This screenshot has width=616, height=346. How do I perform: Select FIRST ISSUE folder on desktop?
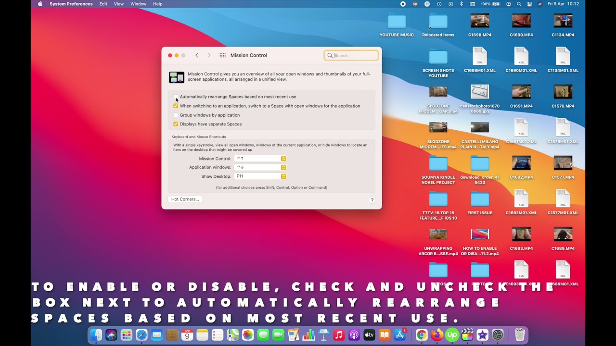click(480, 203)
